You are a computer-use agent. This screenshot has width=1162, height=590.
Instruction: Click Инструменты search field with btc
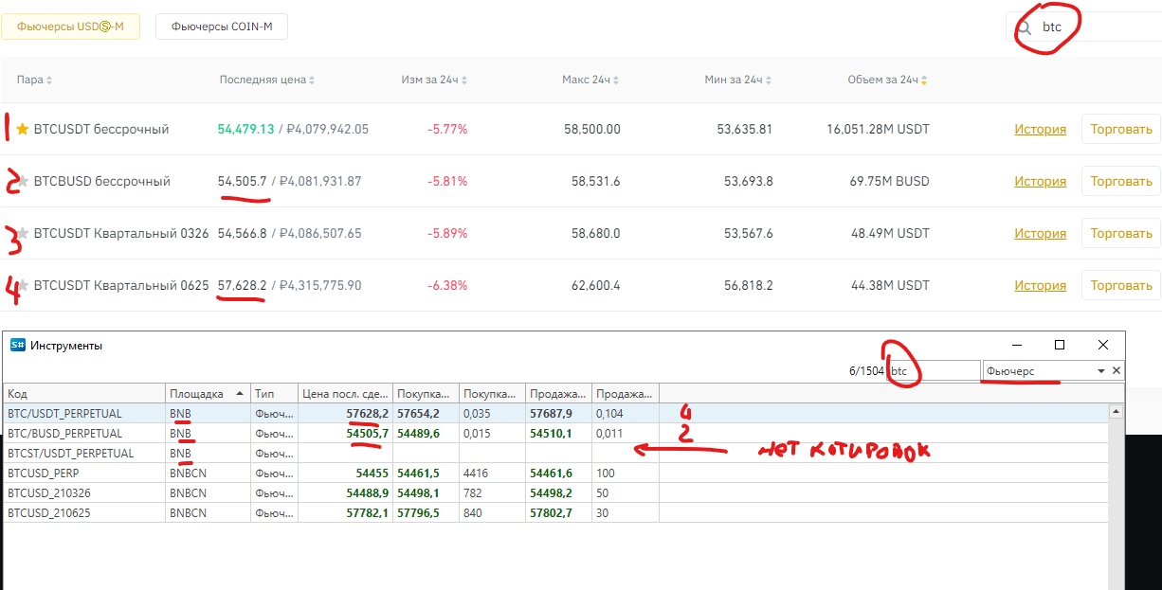934,371
